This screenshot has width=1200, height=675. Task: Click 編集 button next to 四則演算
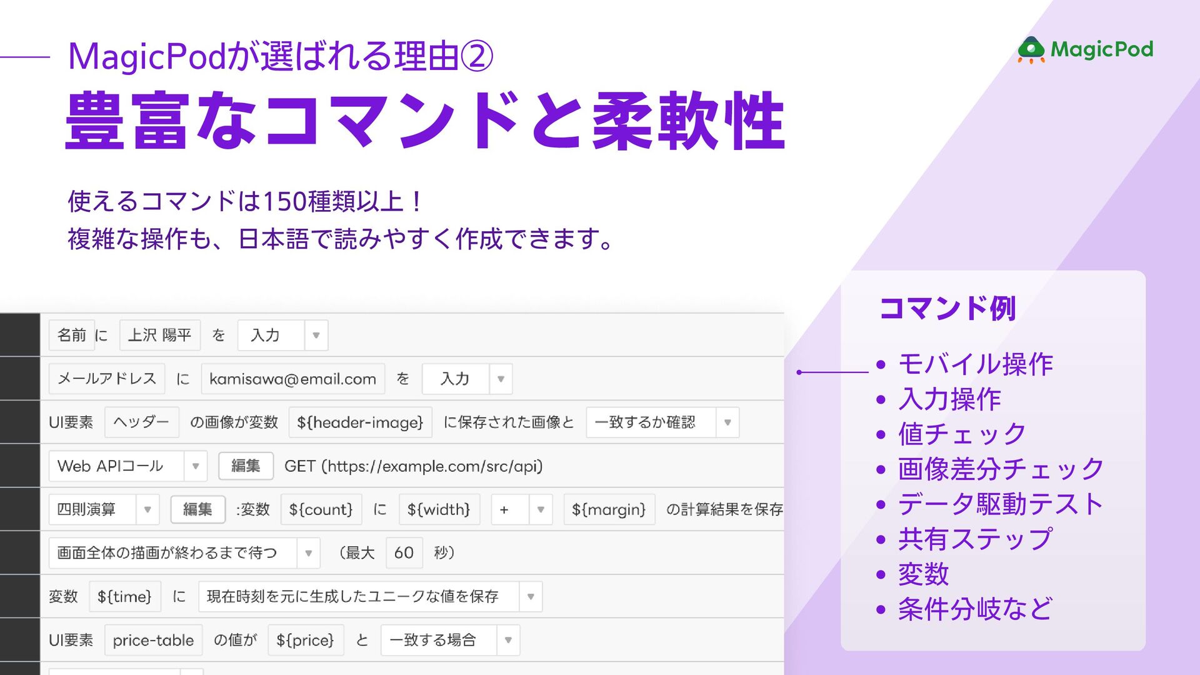click(x=197, y=509)
